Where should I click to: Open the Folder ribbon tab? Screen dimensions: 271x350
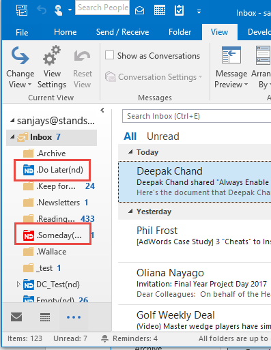180,32
